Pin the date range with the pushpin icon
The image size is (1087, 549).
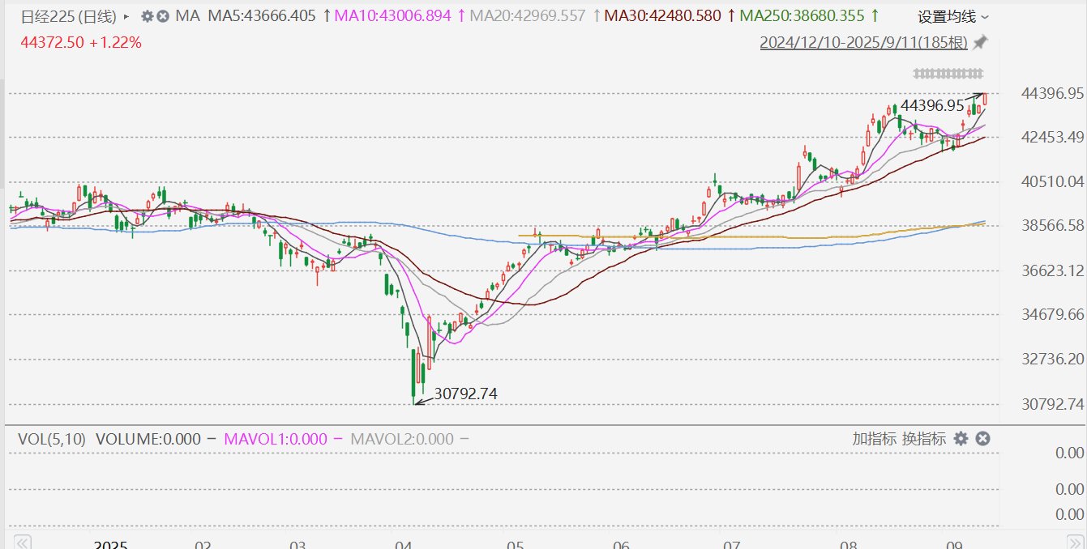pos(980,42)
